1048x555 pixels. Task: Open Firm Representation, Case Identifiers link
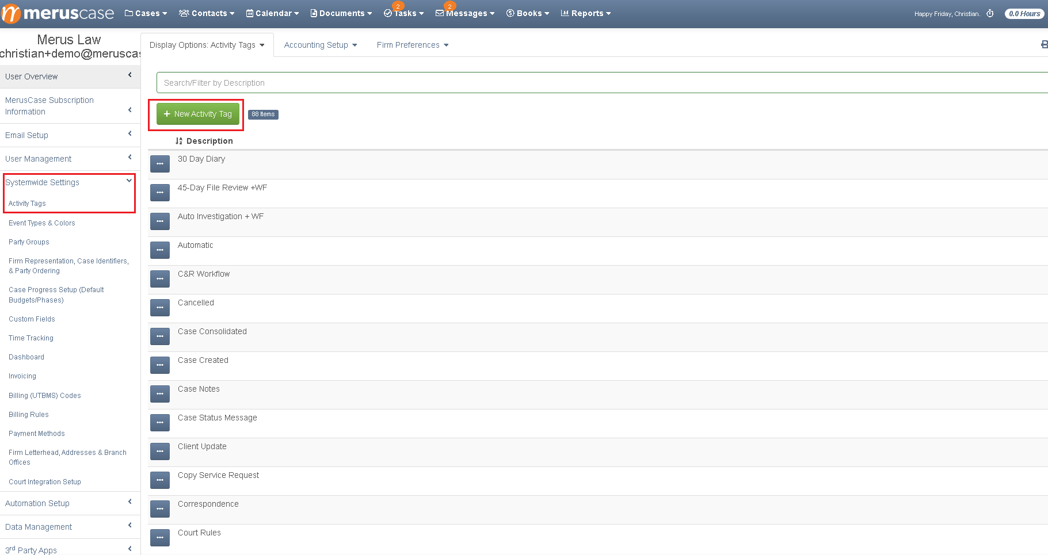(68, 266)
